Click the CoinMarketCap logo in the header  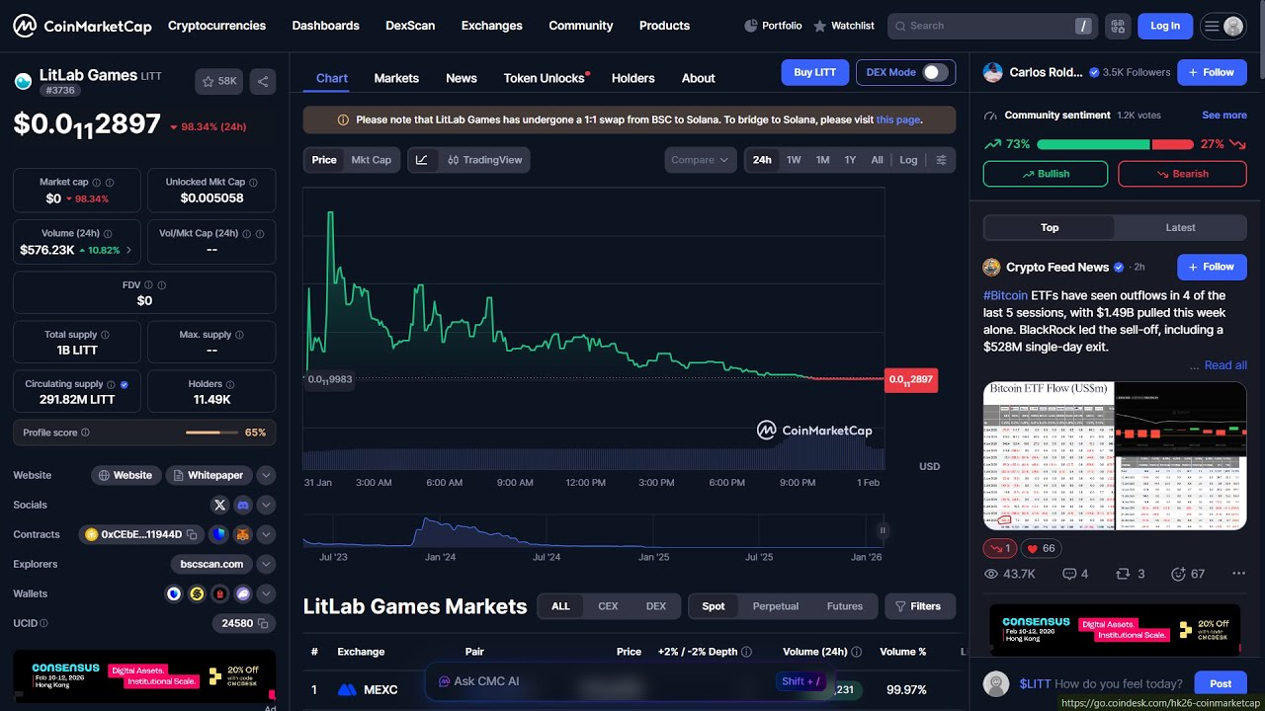pyautogui.click(x=82, y=26)
